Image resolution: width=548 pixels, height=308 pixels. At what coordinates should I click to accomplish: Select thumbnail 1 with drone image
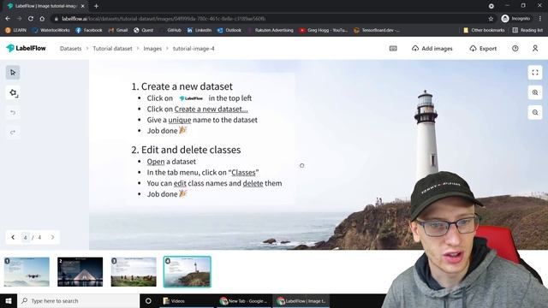(27, 272)
